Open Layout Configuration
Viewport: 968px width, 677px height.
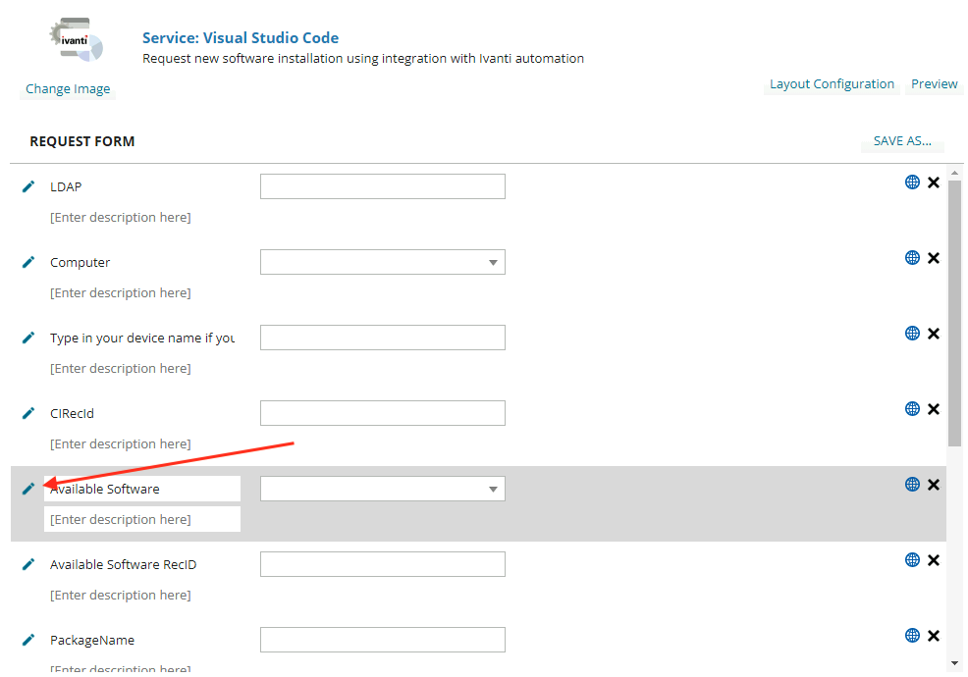pyautogui.click(x=832, y=84)
